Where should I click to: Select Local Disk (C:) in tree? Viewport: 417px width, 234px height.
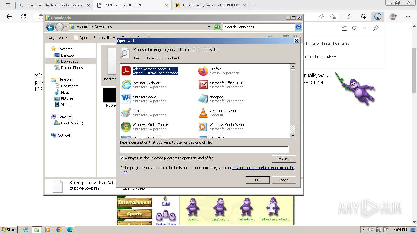pyautogui.click(x=72, y=123)
